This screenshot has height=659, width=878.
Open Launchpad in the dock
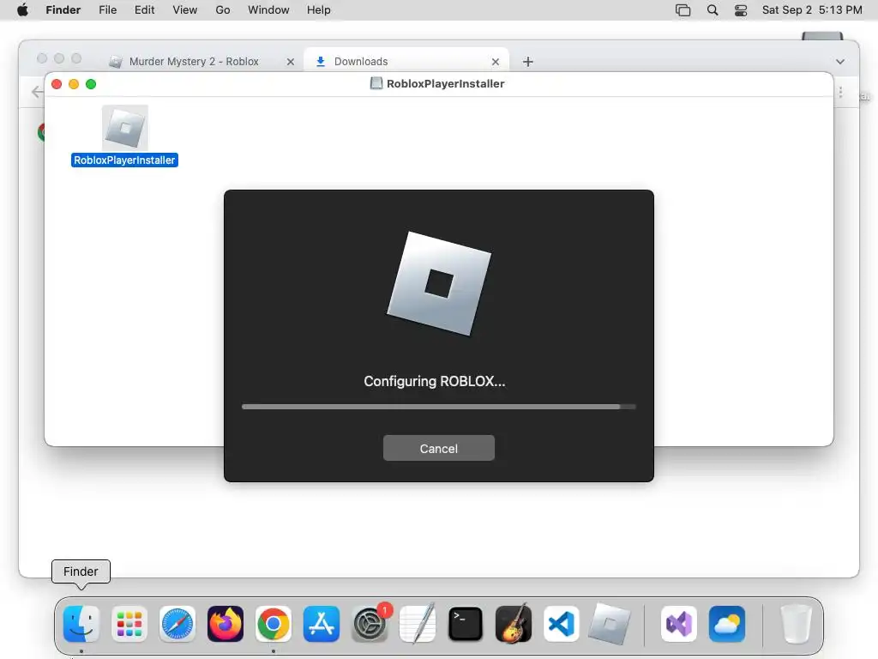pyautogui.click(x=129, y=624)
